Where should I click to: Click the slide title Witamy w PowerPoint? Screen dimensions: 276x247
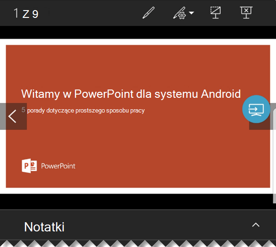tap(131, 94)
